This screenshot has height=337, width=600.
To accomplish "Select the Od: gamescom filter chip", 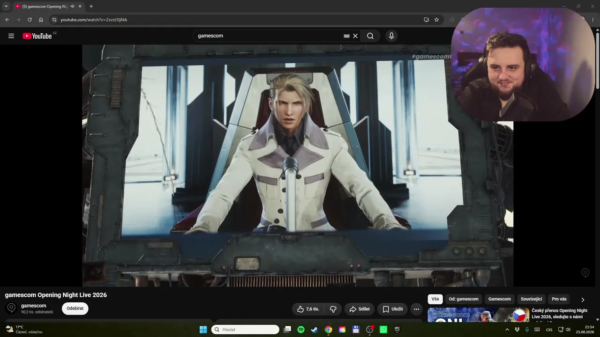I will [x=464, y=299].
